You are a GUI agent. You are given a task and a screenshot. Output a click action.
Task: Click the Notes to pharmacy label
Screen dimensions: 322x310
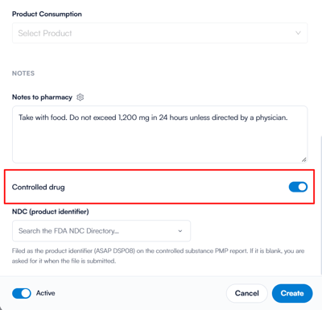(x=42, y=97)
